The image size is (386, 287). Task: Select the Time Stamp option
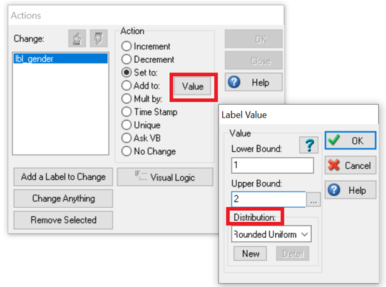click(x=127, y=112)
